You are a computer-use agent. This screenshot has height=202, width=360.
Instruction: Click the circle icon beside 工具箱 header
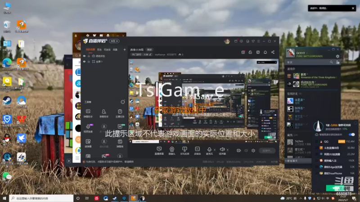(x=123, y=102)
